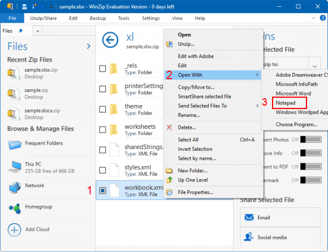Open the _rels folder icon
328x252 pixels.
pyautogui.click(x=114, y=69)
